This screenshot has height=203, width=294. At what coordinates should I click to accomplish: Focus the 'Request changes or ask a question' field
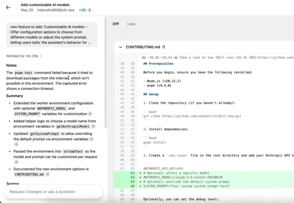[53, 192]
